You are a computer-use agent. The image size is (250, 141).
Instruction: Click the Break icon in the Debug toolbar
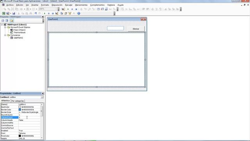[72, 9]
